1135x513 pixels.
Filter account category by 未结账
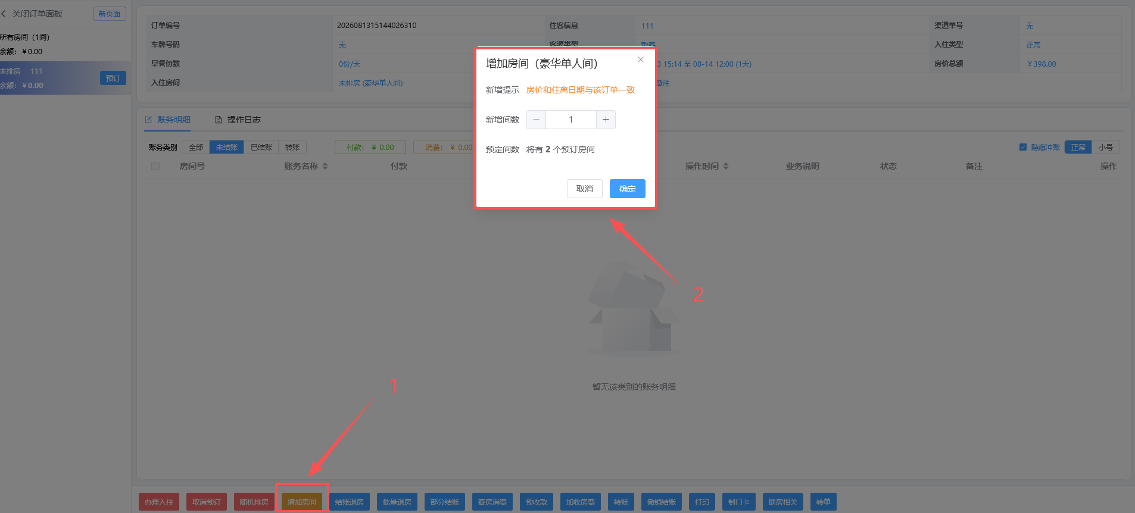click(x=227, y=147)
